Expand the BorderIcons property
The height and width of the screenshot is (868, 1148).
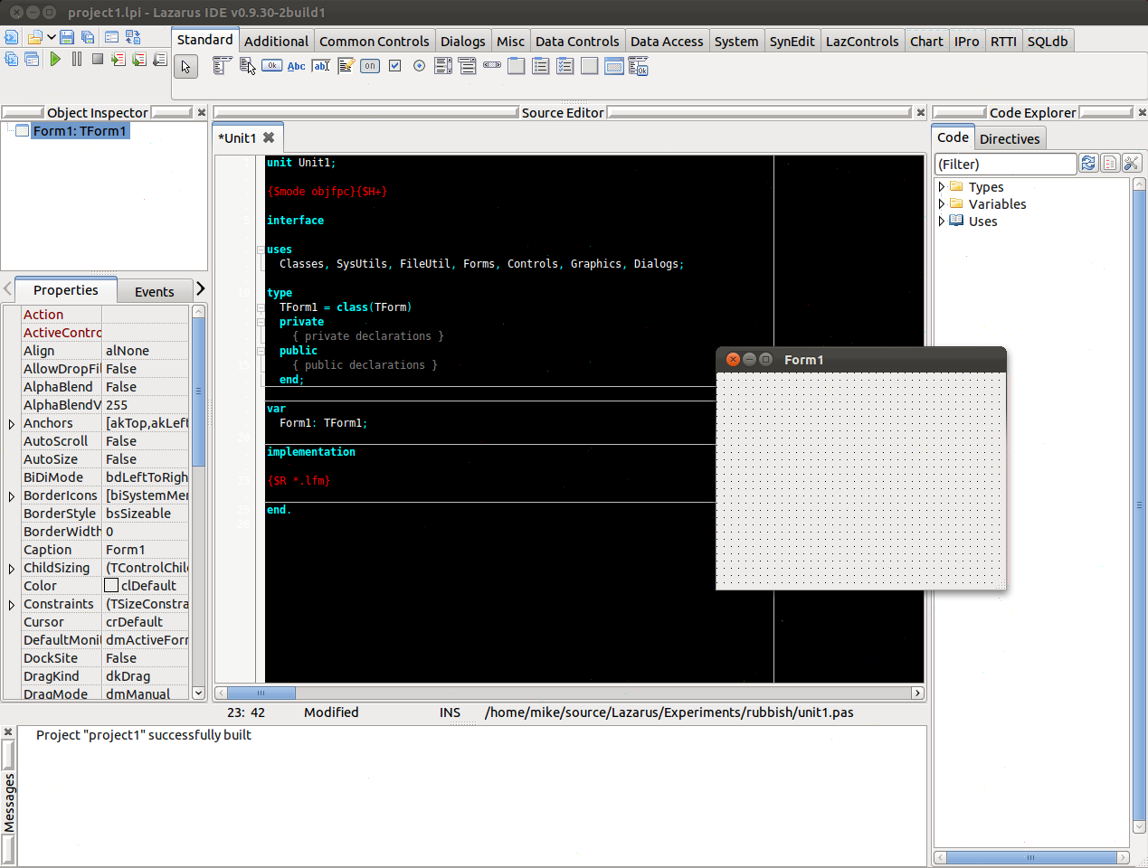12,495
